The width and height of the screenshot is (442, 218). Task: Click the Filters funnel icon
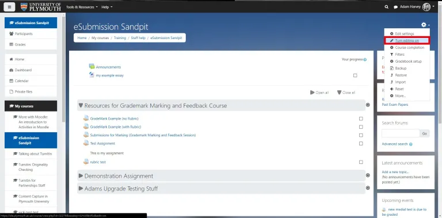click(x=391, y=55)
